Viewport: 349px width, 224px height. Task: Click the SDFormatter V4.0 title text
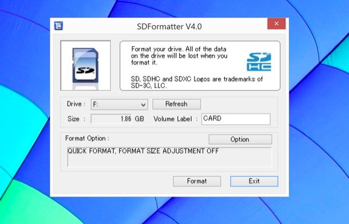click(169, 27)
